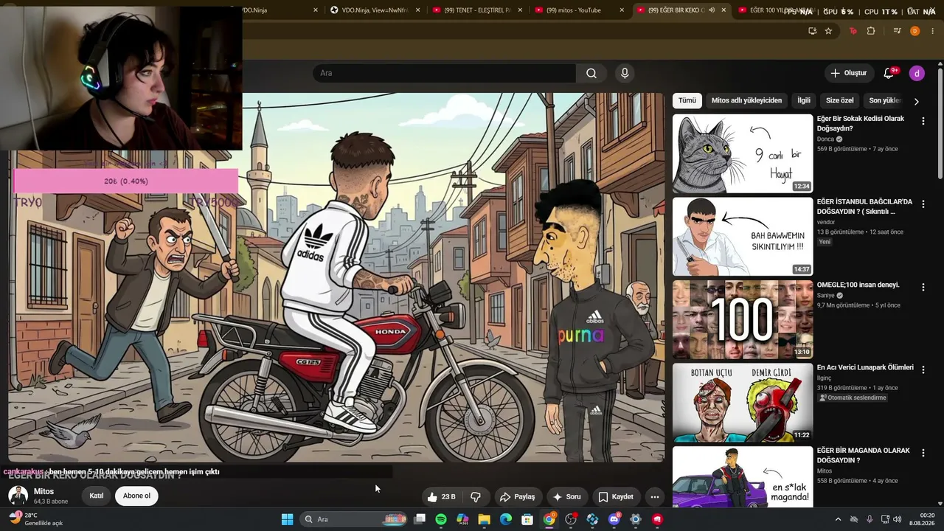Open Chrome media controls icon
The image size is (944, 531).
tap(897, 31)
